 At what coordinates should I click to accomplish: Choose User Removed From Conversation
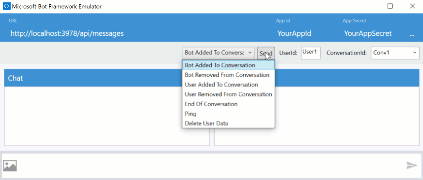pyautogui.click(x=229, y=94)
